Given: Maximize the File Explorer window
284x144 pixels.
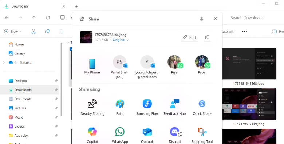Looking at the screenshot, I should [x=277, y=3].
